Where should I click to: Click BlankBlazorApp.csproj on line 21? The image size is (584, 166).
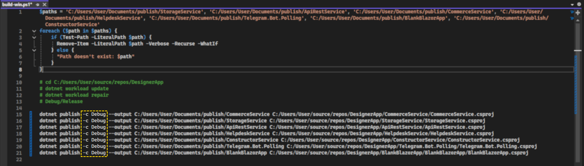498,153
